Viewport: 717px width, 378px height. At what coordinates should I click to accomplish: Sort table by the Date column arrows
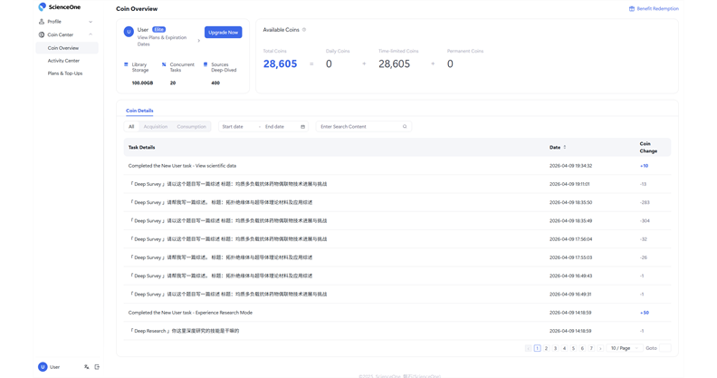pos(565,148)
